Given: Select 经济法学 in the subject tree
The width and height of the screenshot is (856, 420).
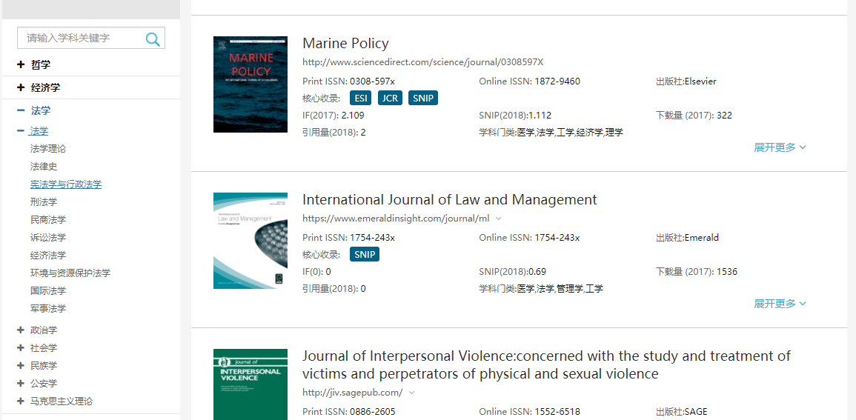Looking at the screenshot, I should pos(48,256).
